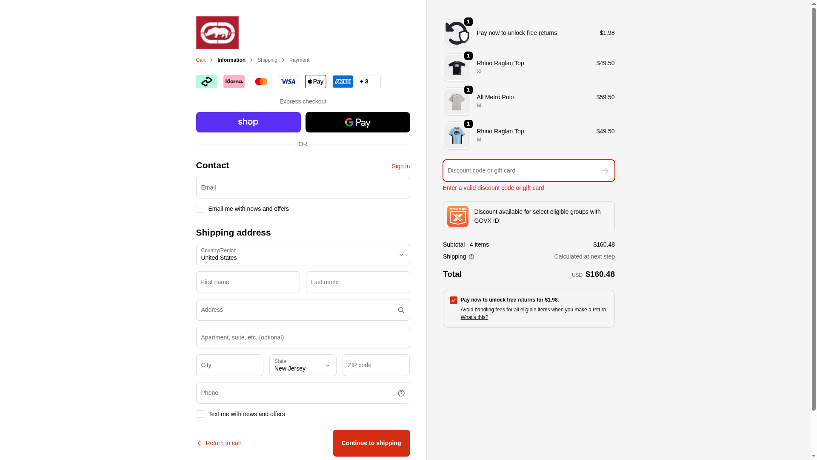
Task: Enable Email me with news and offers
Action: pos(200,209)
